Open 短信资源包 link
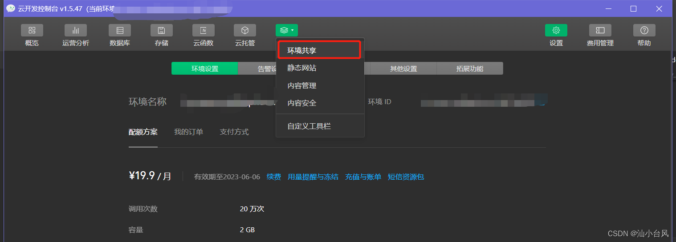This screenshot has height=242, width=676. (406, 177)
